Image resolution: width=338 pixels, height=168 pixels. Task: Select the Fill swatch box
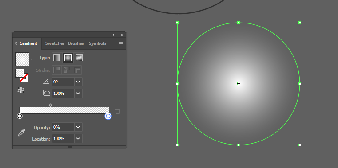[20, 73]
